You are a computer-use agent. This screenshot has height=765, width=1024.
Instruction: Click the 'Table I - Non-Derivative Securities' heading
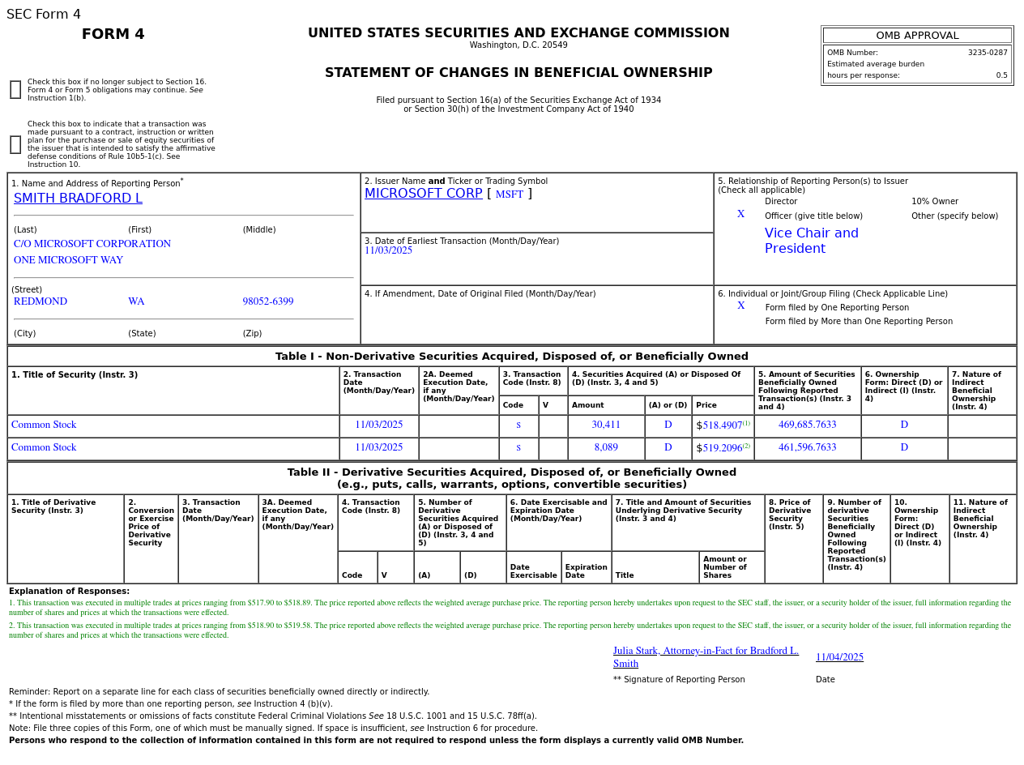click(511, 357)
